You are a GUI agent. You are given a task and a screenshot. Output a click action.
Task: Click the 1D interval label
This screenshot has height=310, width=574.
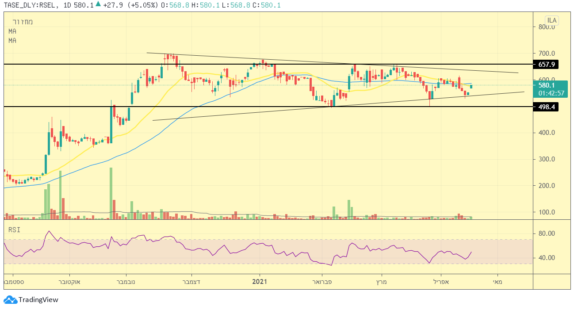67,5
